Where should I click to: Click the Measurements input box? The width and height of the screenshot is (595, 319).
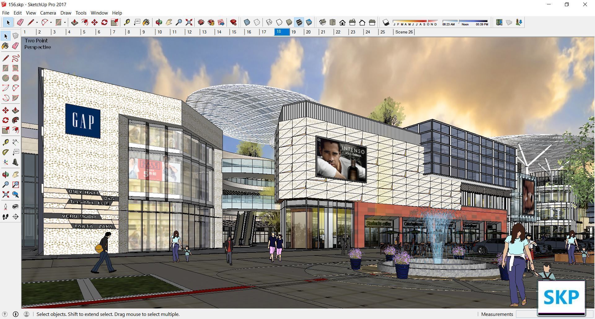[x=527, y=314]
